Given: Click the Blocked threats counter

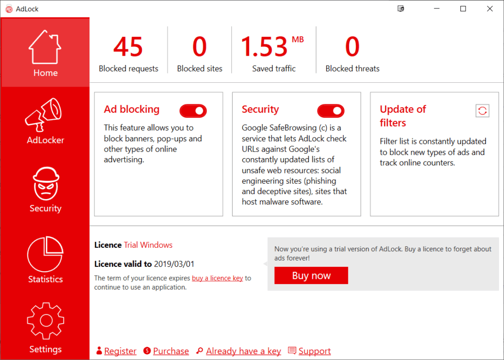Looking at the screenshot, I should pyautogui.click(x=352, y=54).
